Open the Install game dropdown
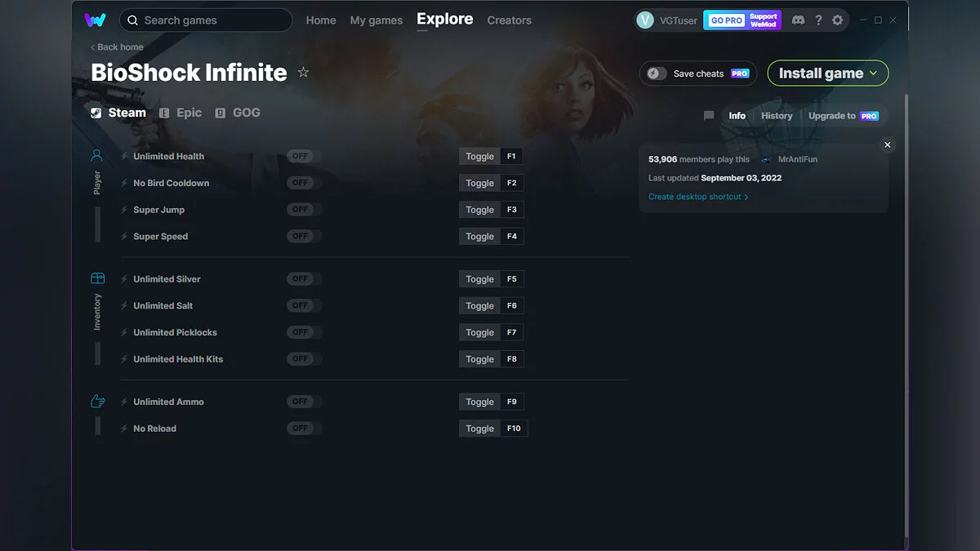This screenshot has height=551, width=980. [828, 73]
